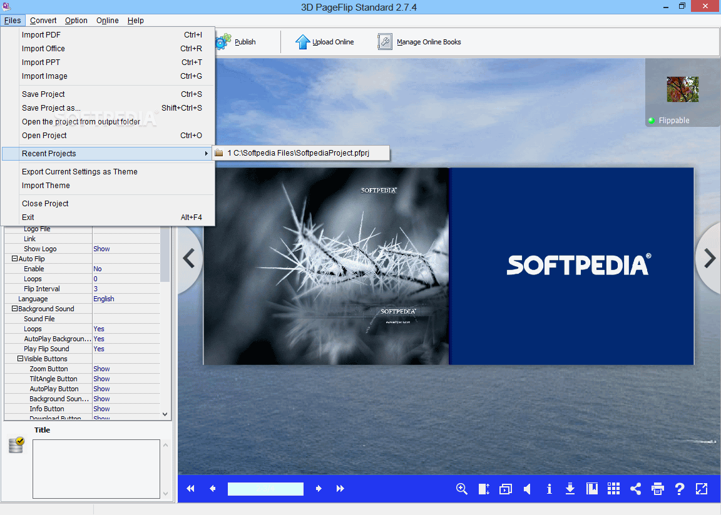
Task: Toggle Play Flip Sound value Yes
Action: click(x=126, y=349)
